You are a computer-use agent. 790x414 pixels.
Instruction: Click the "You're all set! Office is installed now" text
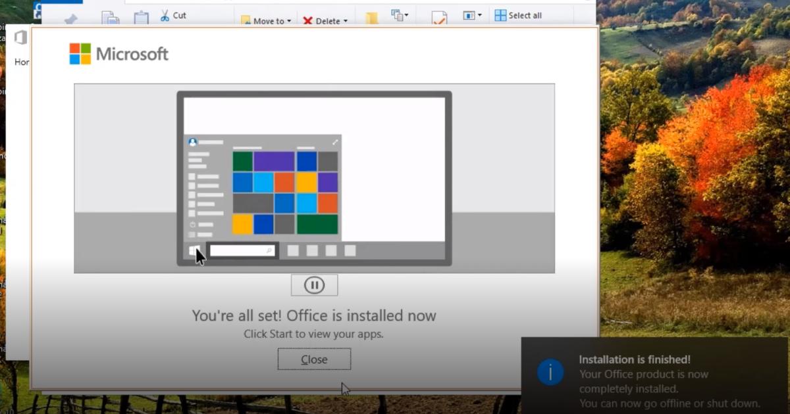[314, 315]
